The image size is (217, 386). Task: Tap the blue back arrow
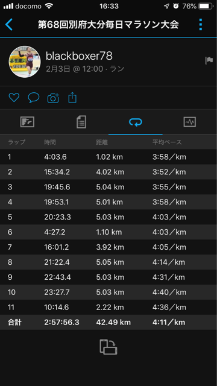9,25
